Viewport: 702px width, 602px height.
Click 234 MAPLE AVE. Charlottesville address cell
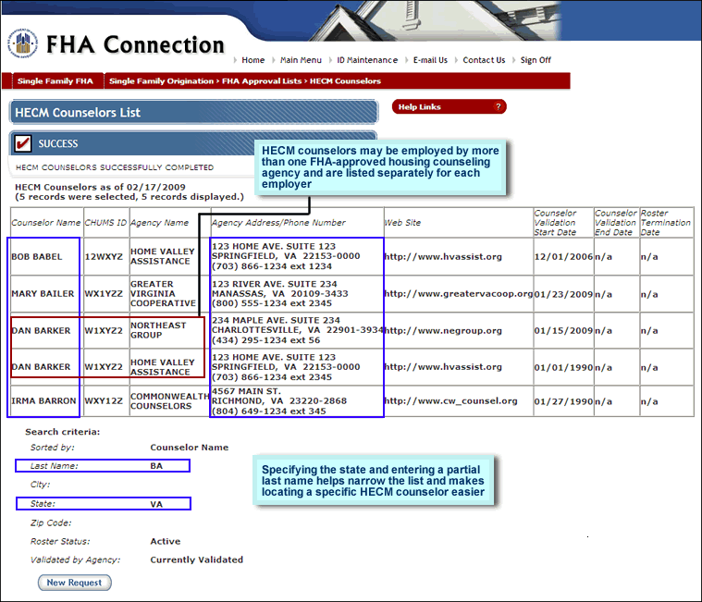click(297, 330)
